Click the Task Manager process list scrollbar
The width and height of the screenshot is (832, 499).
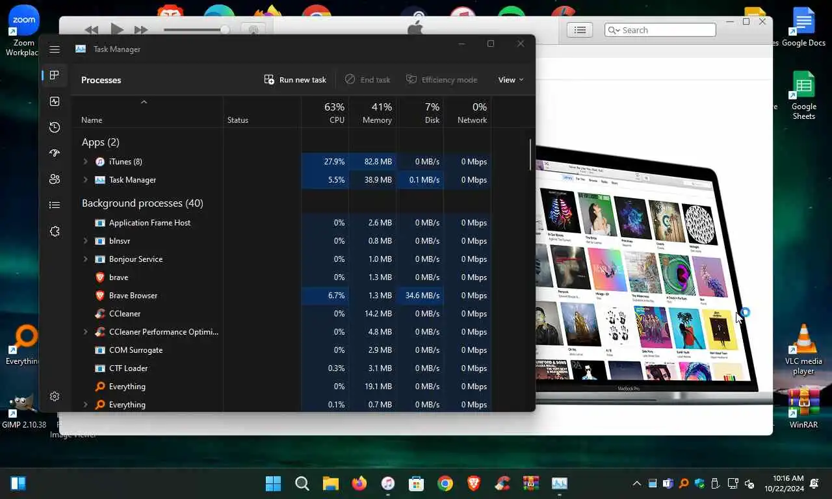pyautogui.click(x=530, y=155)
